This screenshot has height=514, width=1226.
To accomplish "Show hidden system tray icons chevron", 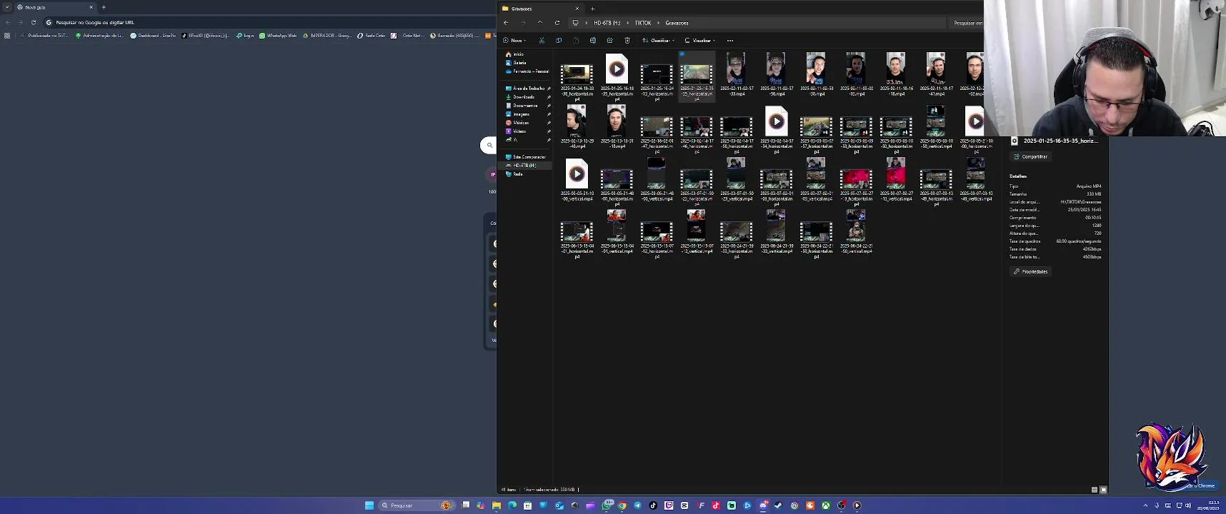I will [x=1146, y=505].
